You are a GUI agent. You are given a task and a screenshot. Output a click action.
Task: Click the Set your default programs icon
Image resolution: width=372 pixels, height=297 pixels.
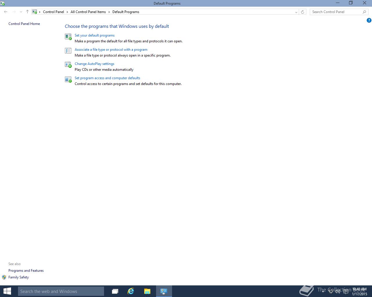[x=68, y=37]
